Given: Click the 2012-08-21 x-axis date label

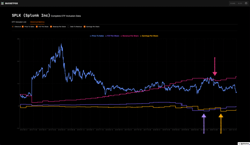Looking at the screenshot, I should [x=24, y=130].
